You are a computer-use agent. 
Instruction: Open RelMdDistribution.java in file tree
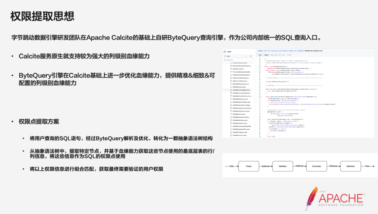(240, 99)
